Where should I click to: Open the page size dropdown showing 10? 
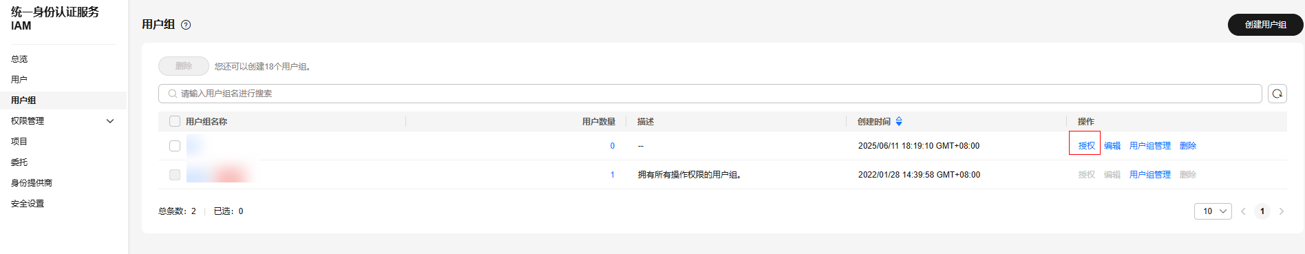(x=1213, y=211)
